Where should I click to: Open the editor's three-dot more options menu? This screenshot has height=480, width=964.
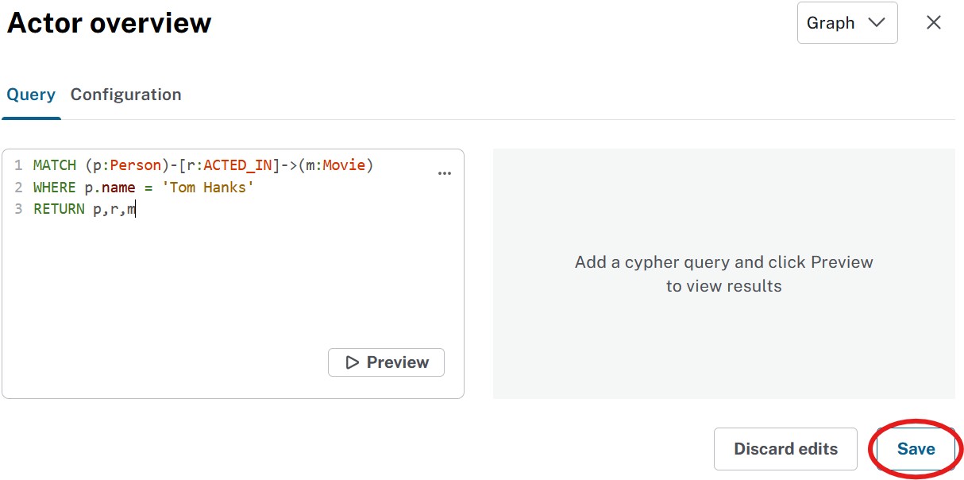click(x=445, y=173)
